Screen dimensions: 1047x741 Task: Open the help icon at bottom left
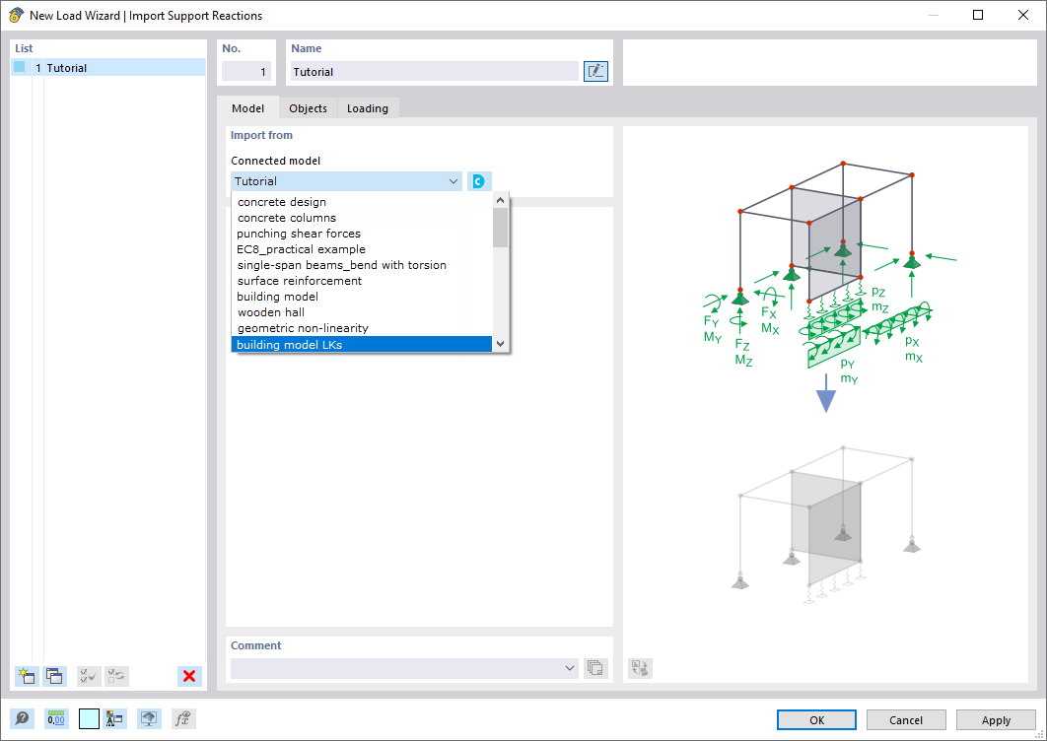(22, 719)
